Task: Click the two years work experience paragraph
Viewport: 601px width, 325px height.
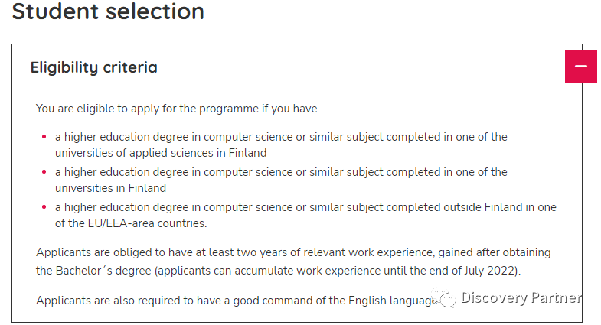Action: 293,262
